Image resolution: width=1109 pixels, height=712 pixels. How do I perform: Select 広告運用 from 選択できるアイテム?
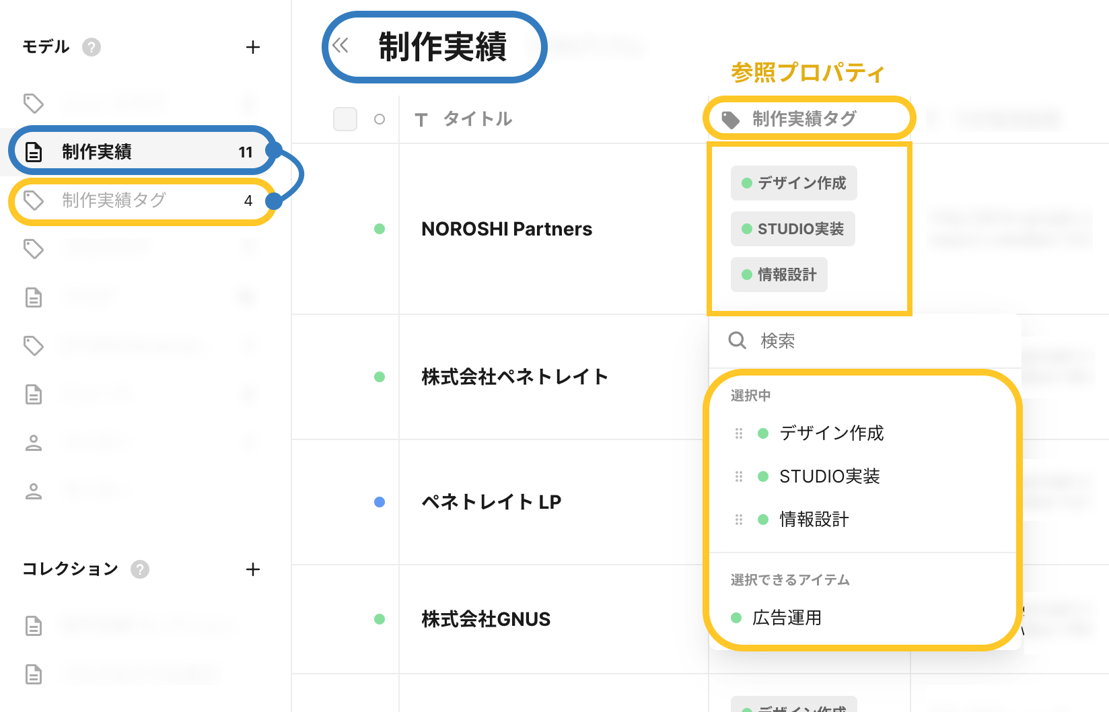click(x=787, y=618)
